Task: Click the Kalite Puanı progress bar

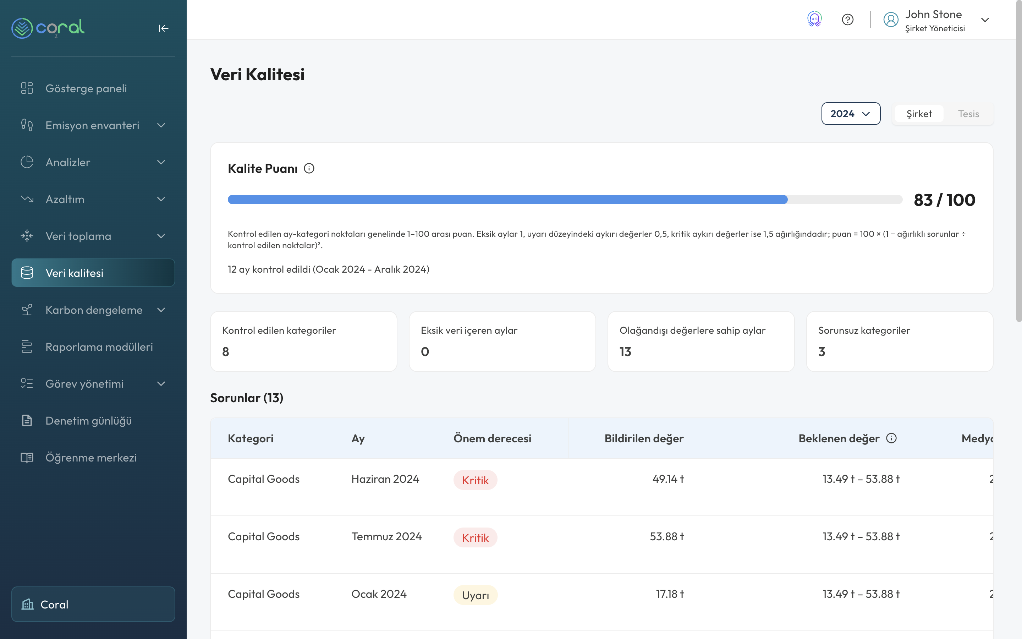Action: 565,200
